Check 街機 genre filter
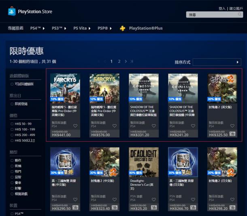The height and width of the screenshot is (216, 247). coord(12,166)
